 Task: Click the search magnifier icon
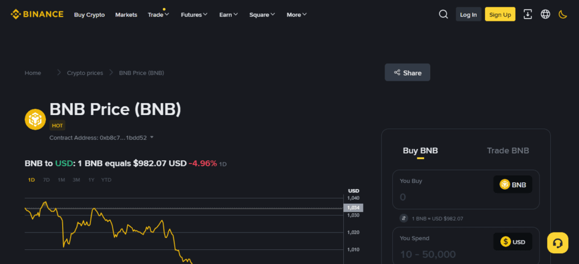(x=443, y=15)
